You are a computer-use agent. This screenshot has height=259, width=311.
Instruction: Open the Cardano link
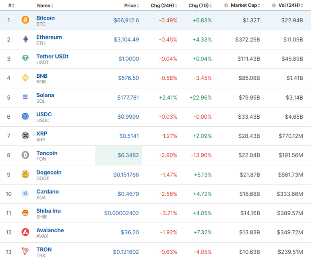coord(47,192)
